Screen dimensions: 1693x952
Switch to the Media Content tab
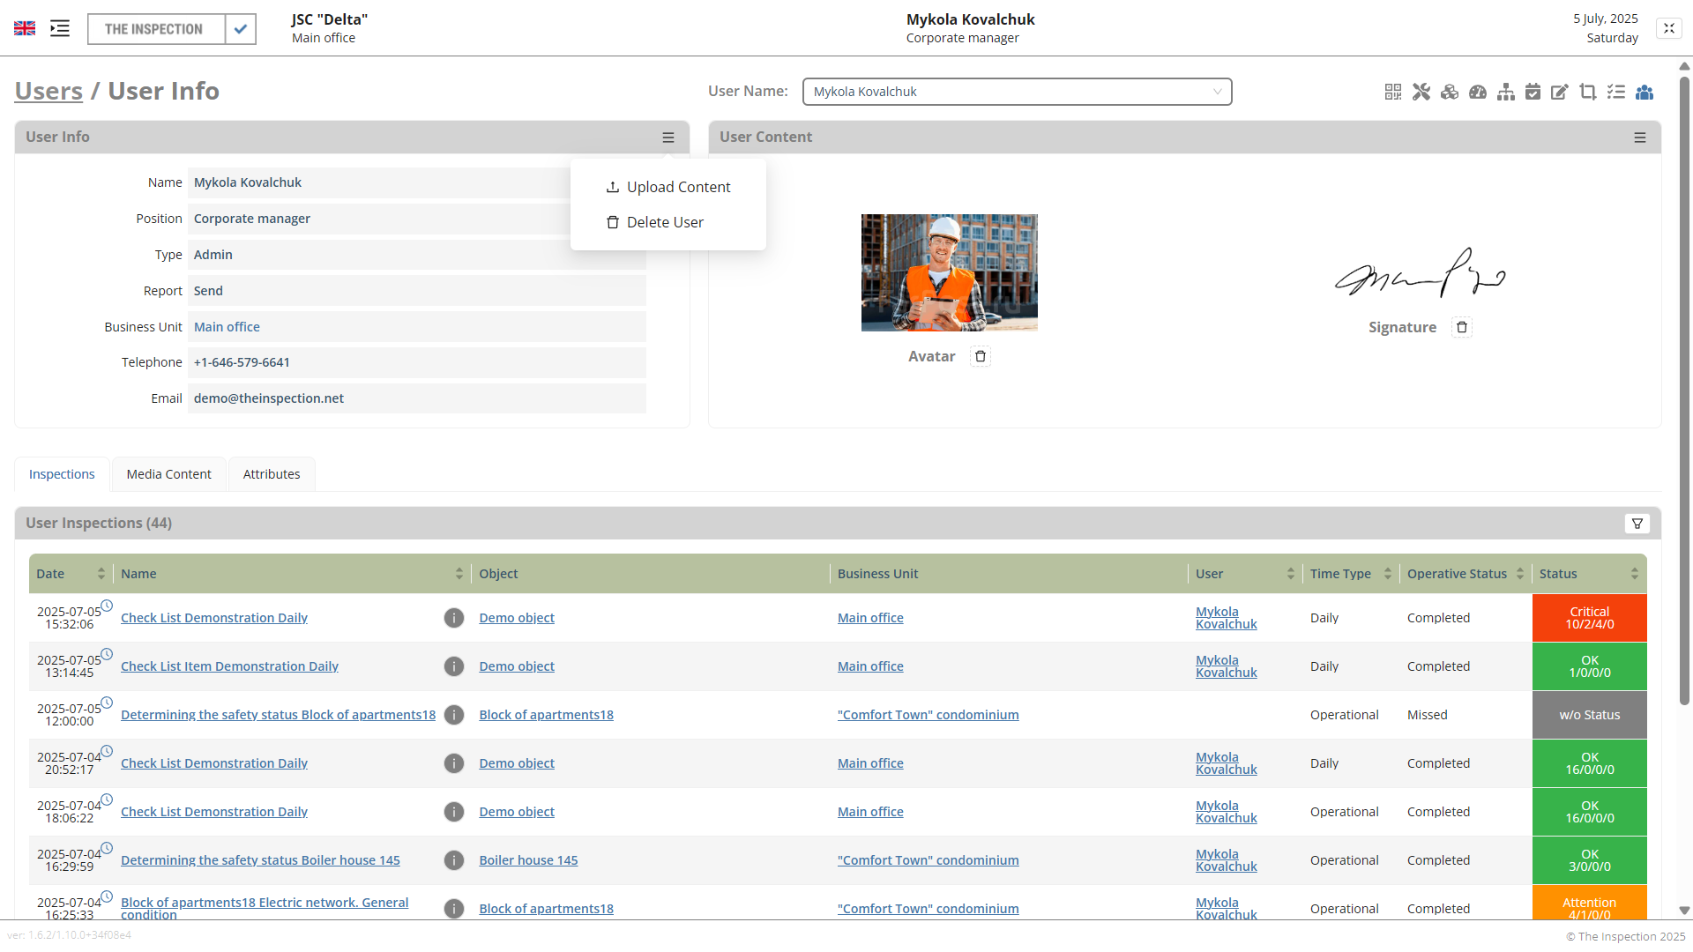click(x=168, y=474)
